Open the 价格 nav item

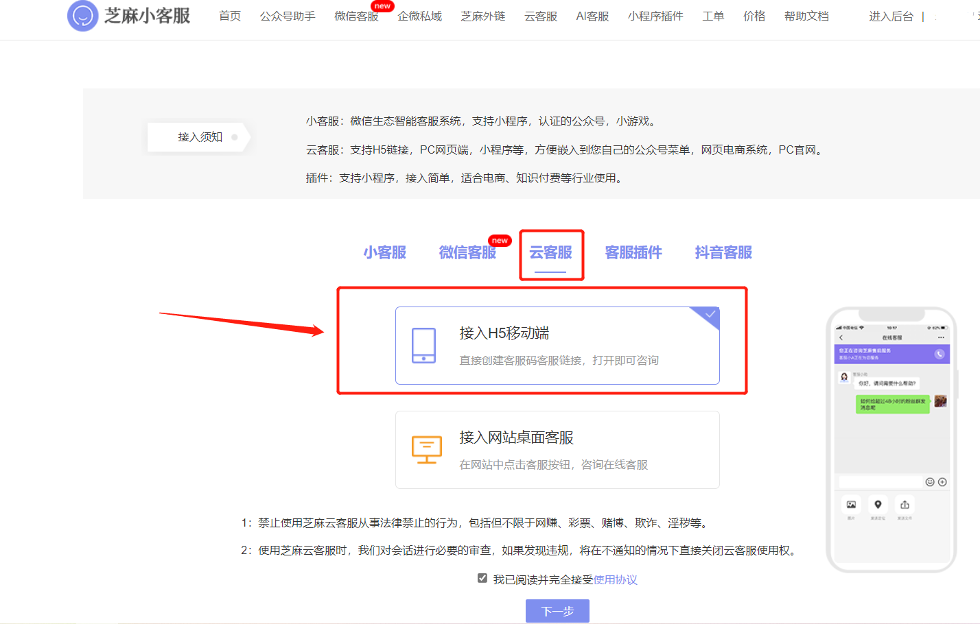click(x=754, y=16)
